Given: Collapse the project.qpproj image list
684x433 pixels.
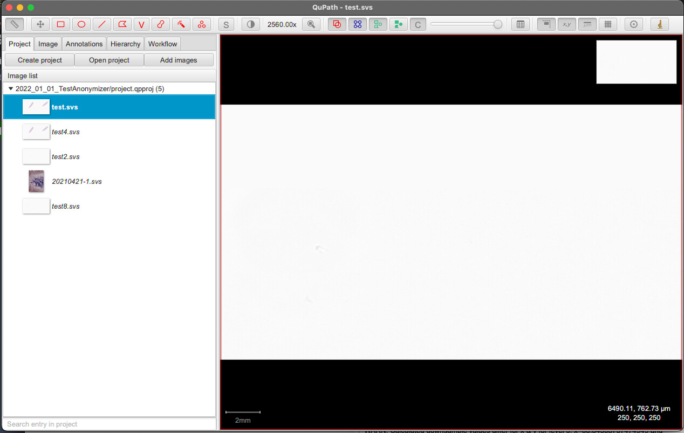Looking at the screenshot, I should (10, 88).
